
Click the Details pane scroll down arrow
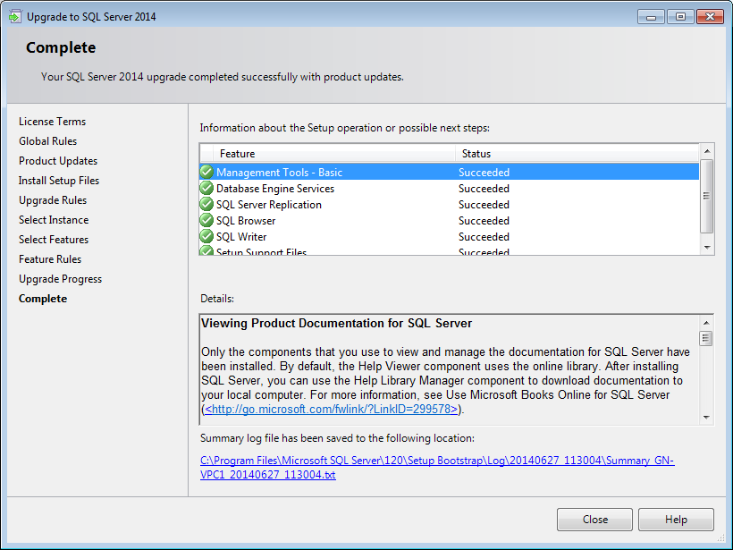click(706, 417)
